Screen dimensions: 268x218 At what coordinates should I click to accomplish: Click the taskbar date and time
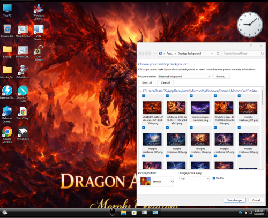point(259,212)
